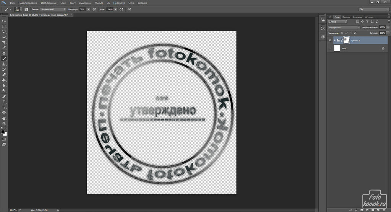391x212 pixels.
Task: Select the Pen tool
Action: (x=4, y=96)
